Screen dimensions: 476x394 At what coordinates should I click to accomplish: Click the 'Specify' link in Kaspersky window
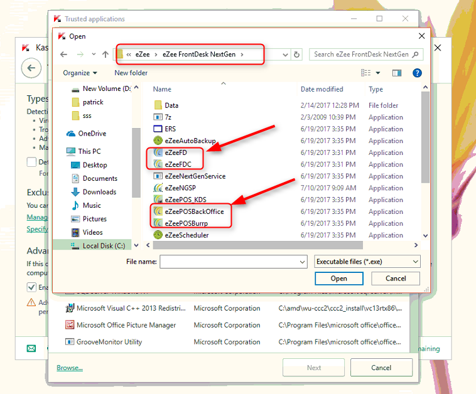click(x=37, y=229)
